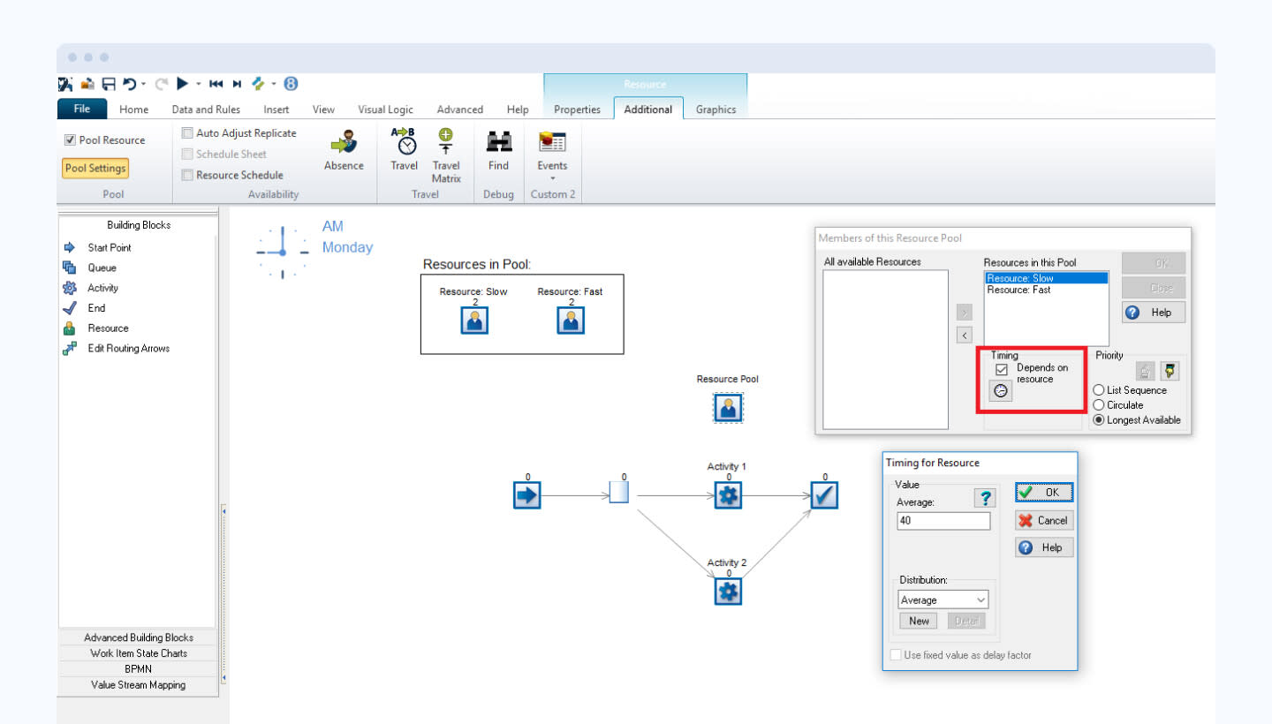1272x724 pixels.
Task: Select the Activity 2 gear icon
Action: [729, 592]
